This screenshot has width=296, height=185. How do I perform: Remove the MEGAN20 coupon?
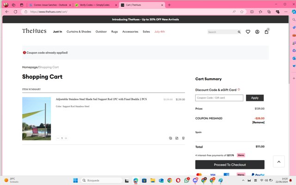tap(258, 122)
